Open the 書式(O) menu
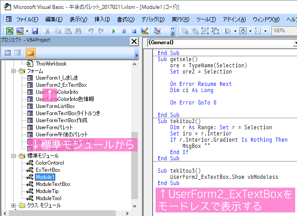The image size is (297, 216). click(x=126, y=19)
